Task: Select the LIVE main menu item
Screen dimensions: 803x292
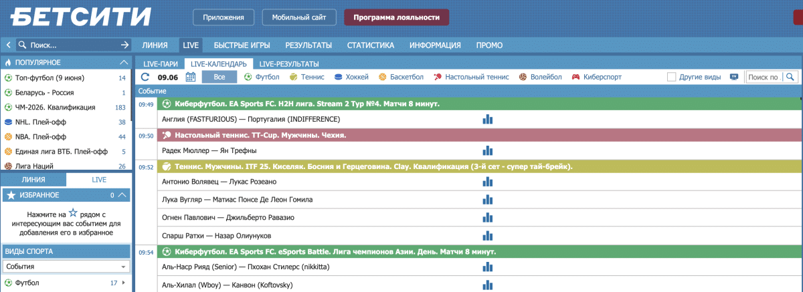Action: (191, 45)
